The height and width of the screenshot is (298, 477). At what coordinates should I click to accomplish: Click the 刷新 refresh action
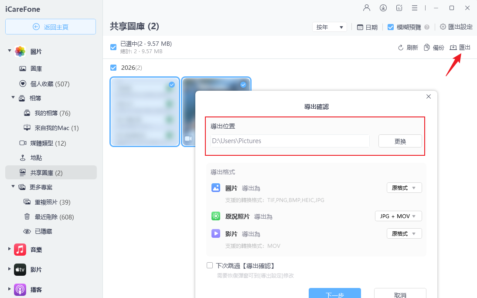point(408,47)
